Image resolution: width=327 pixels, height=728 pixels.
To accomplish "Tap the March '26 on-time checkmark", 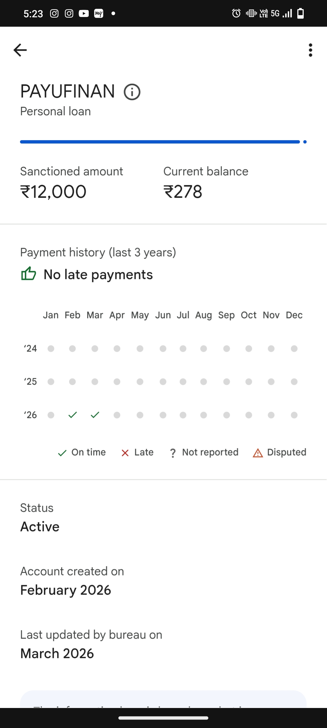I will click(x=95, y=415).
